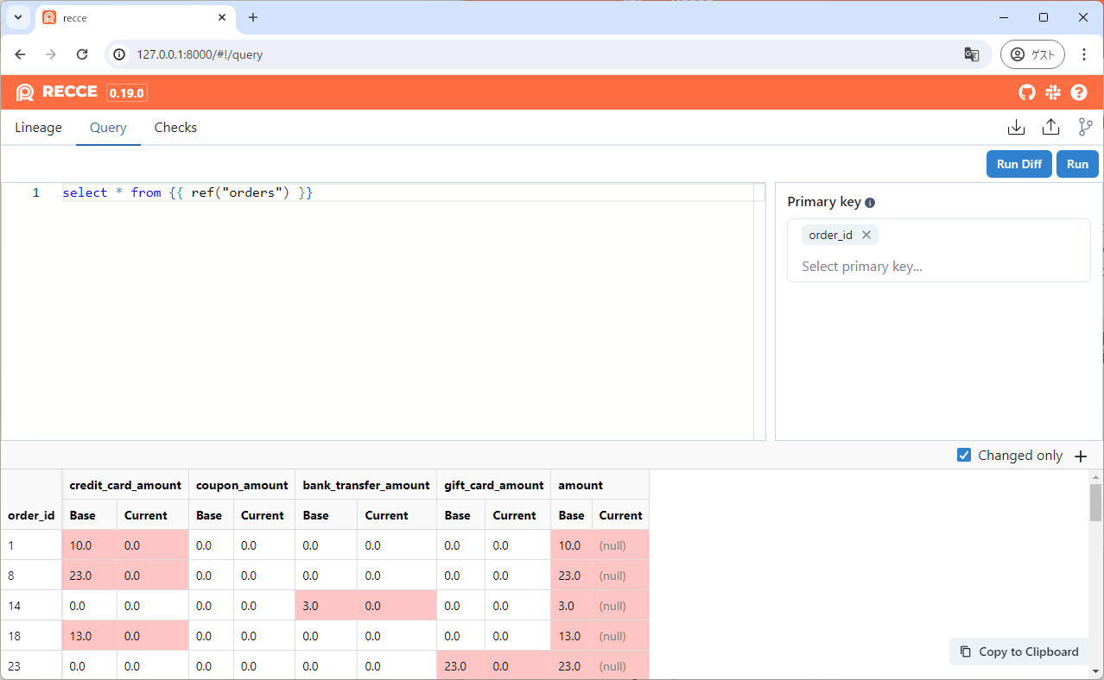Screen dimensions: 1104x680
Task: Click order_id cell 18
Action: click(x=31, y=636)
